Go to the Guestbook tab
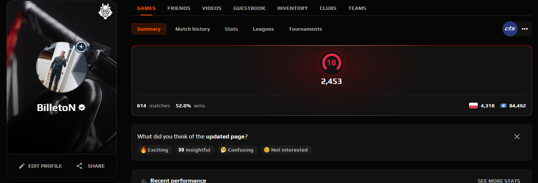 [x=249, y=8]
